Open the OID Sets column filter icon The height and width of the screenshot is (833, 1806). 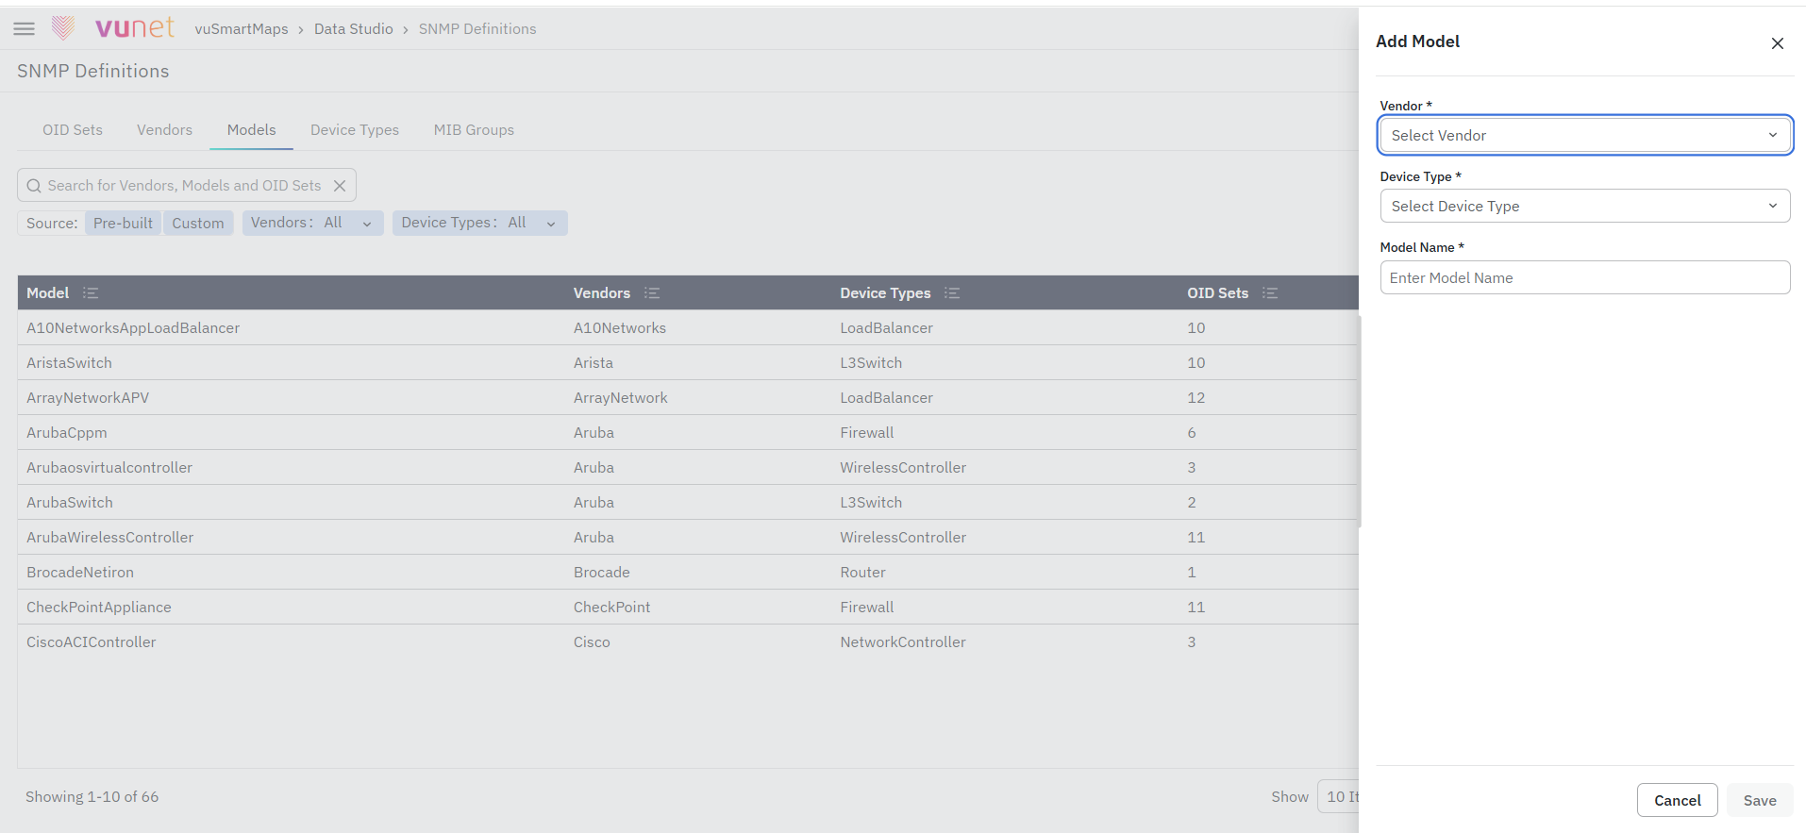[x=1270, y=293]
